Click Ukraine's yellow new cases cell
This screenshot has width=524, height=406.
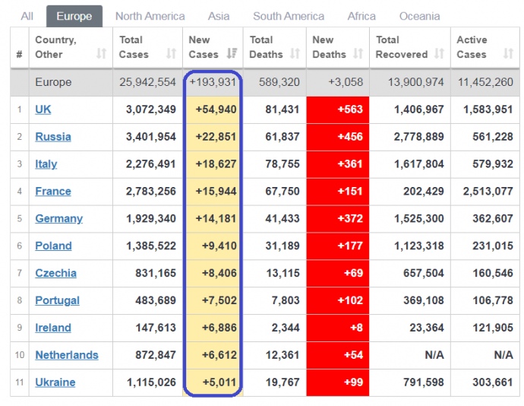213,382
